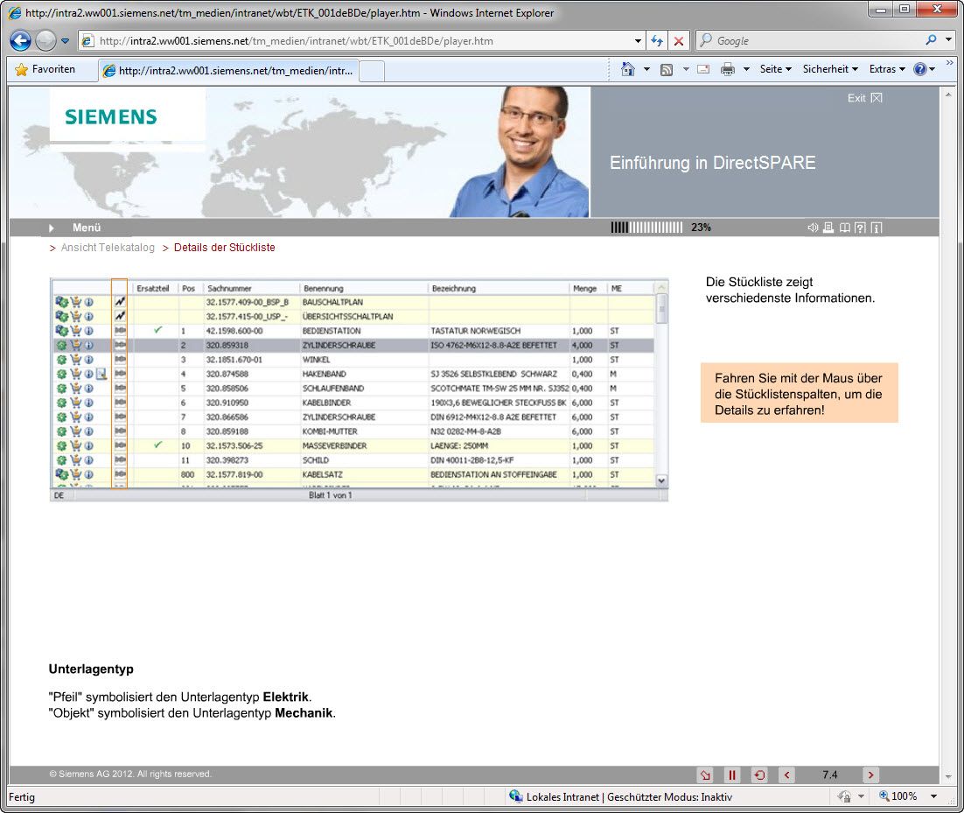
Task: Click the course progress bar at 23%
Action: coord(646,228)
